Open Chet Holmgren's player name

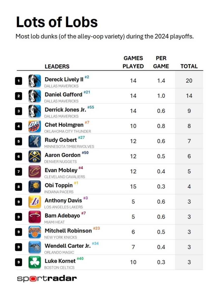click(64, 125)
